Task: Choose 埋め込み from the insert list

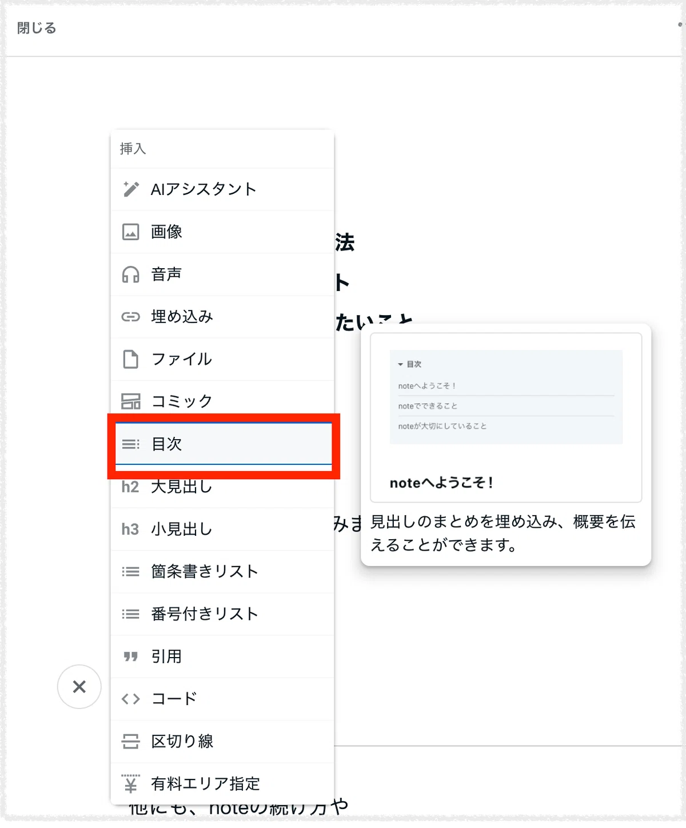Action: (x=222, y=317)
